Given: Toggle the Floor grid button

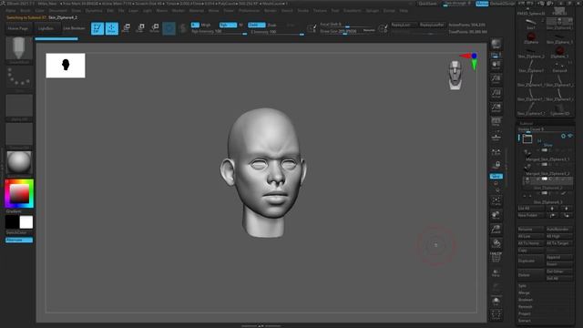Looking at the screenshot, I should coord(496,137).
